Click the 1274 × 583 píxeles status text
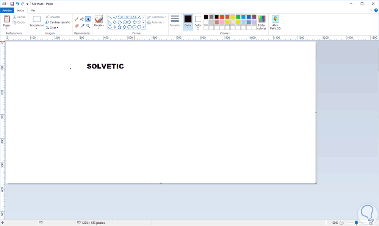This screenshot has height=226, width=379. [93, 223]
